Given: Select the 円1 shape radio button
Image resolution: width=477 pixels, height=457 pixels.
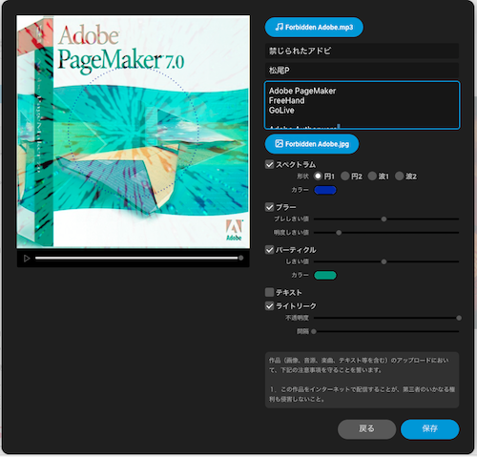Looking at the screenshot, I should [x=318, y=176].
